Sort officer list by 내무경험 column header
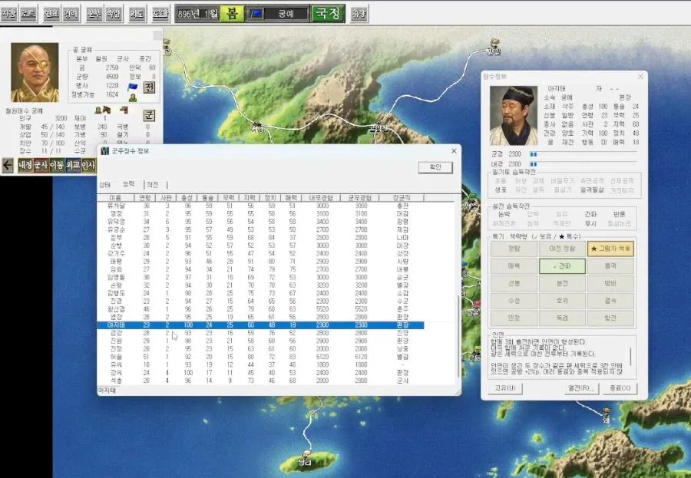The width and height of the screenshot is (691, 478). click(x=321, y=198)
